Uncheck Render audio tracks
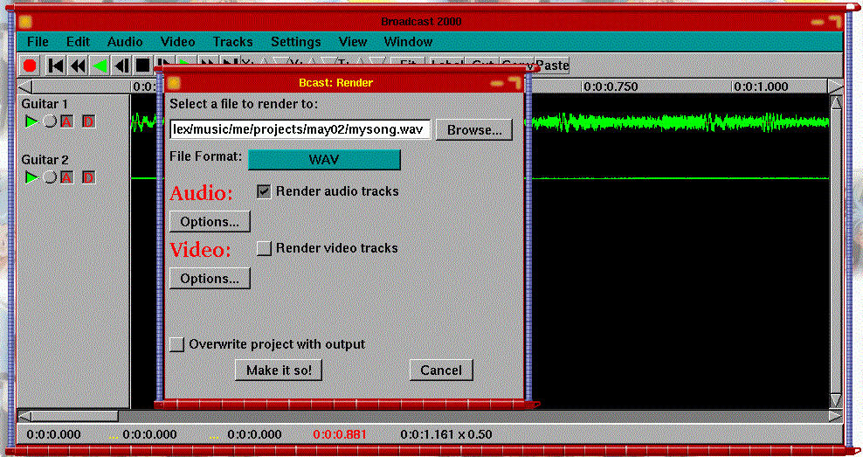This screenshot has height=457, width=863. point(264,190)
